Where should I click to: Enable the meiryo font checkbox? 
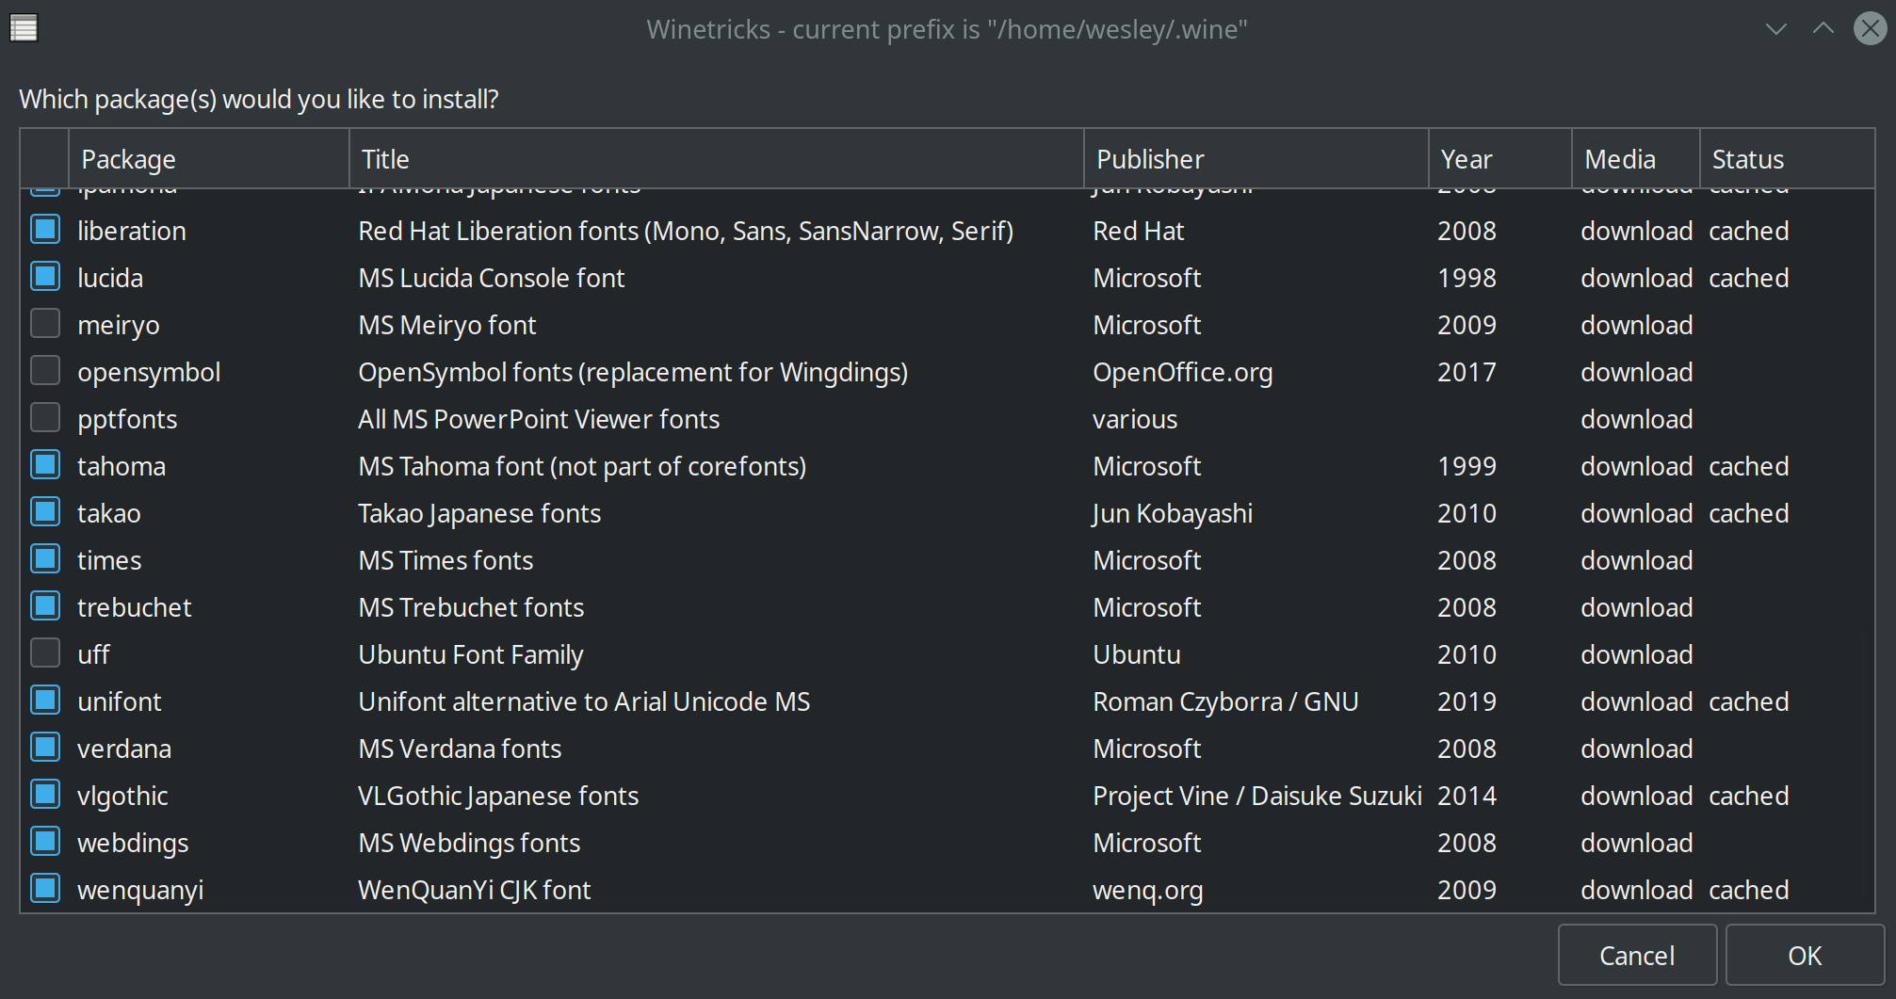(45, 324)
